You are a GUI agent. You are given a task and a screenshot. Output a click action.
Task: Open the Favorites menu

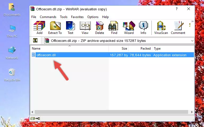click(x=77, y=17)
